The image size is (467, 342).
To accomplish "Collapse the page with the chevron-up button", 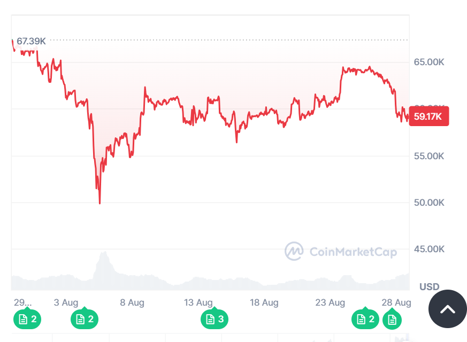I will point(447,309).
